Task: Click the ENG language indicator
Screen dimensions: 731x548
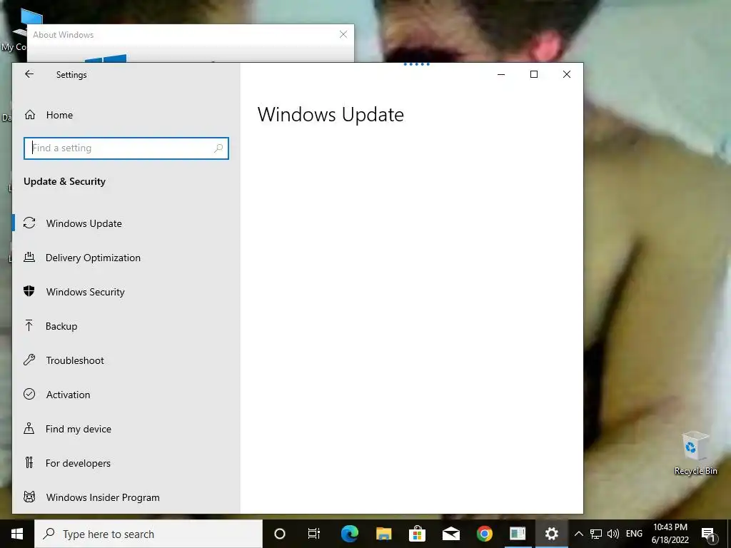Action: pos(634,534)
